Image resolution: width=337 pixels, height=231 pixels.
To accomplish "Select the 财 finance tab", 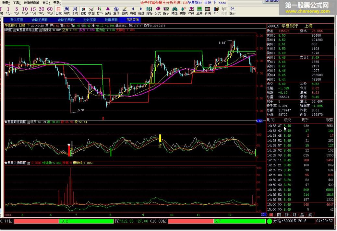I will coord(294,215).
